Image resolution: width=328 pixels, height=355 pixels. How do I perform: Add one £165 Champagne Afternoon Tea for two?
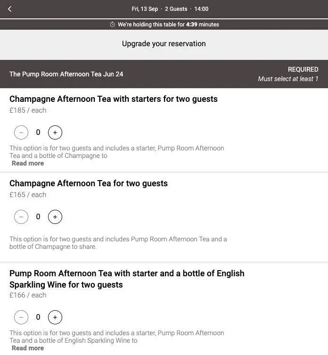pos(55,217)
